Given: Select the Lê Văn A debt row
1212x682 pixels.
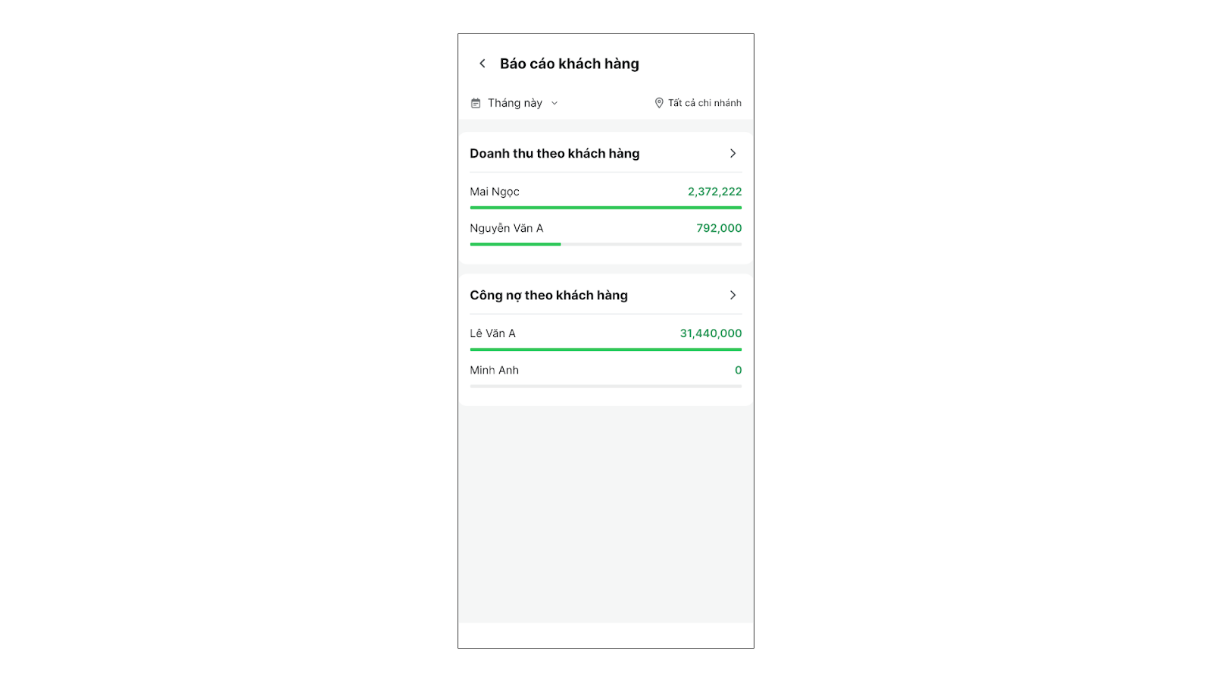Looking at the screenshot, I should pos(492,333).
